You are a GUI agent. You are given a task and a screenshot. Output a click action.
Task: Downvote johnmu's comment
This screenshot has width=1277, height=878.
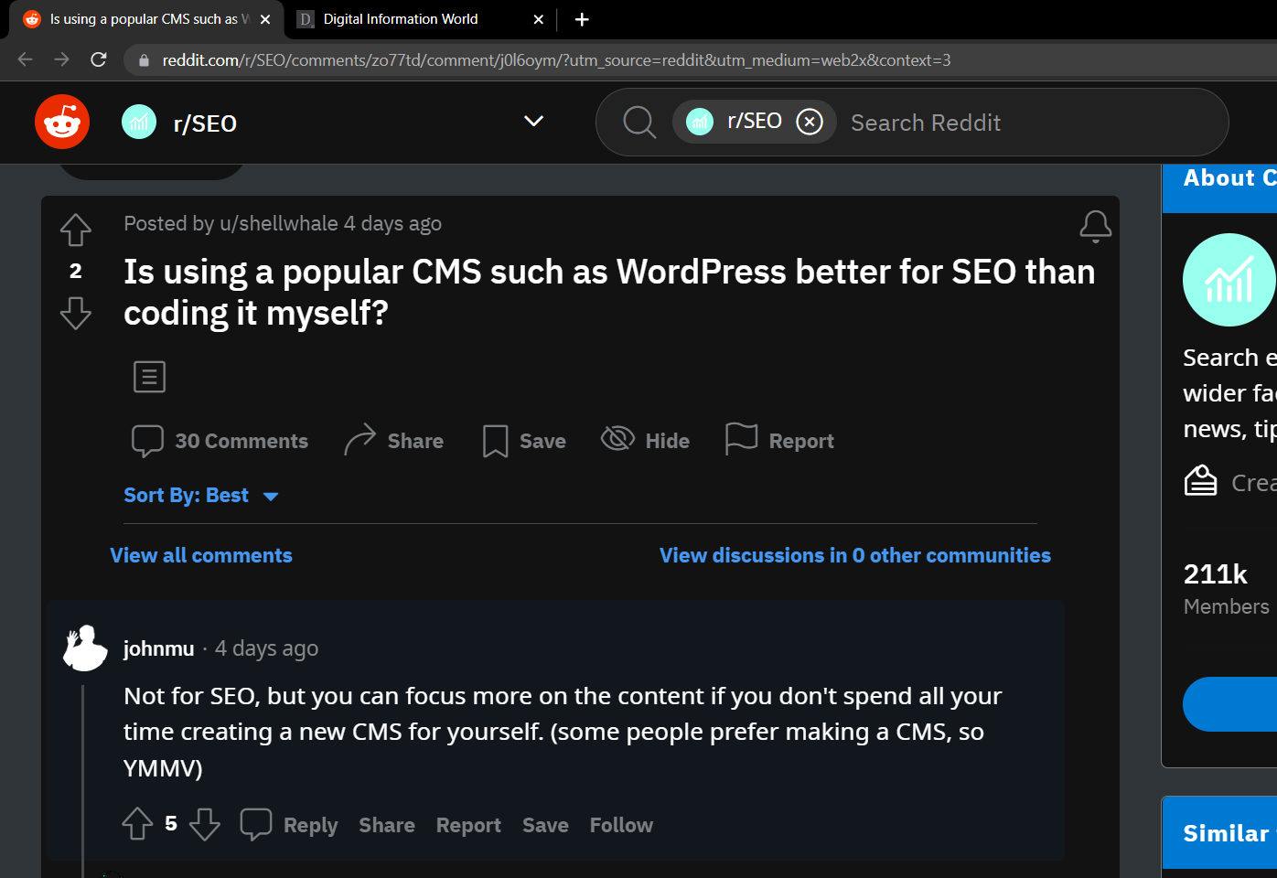point(205,824)
